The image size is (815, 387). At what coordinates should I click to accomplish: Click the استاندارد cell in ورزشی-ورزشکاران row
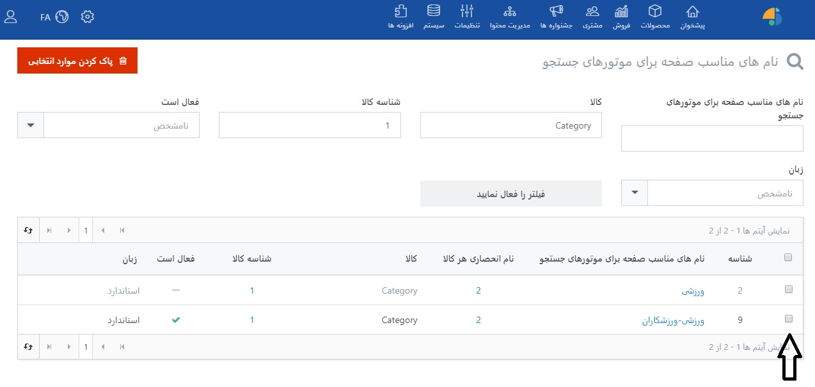click(x=123, y=320)
